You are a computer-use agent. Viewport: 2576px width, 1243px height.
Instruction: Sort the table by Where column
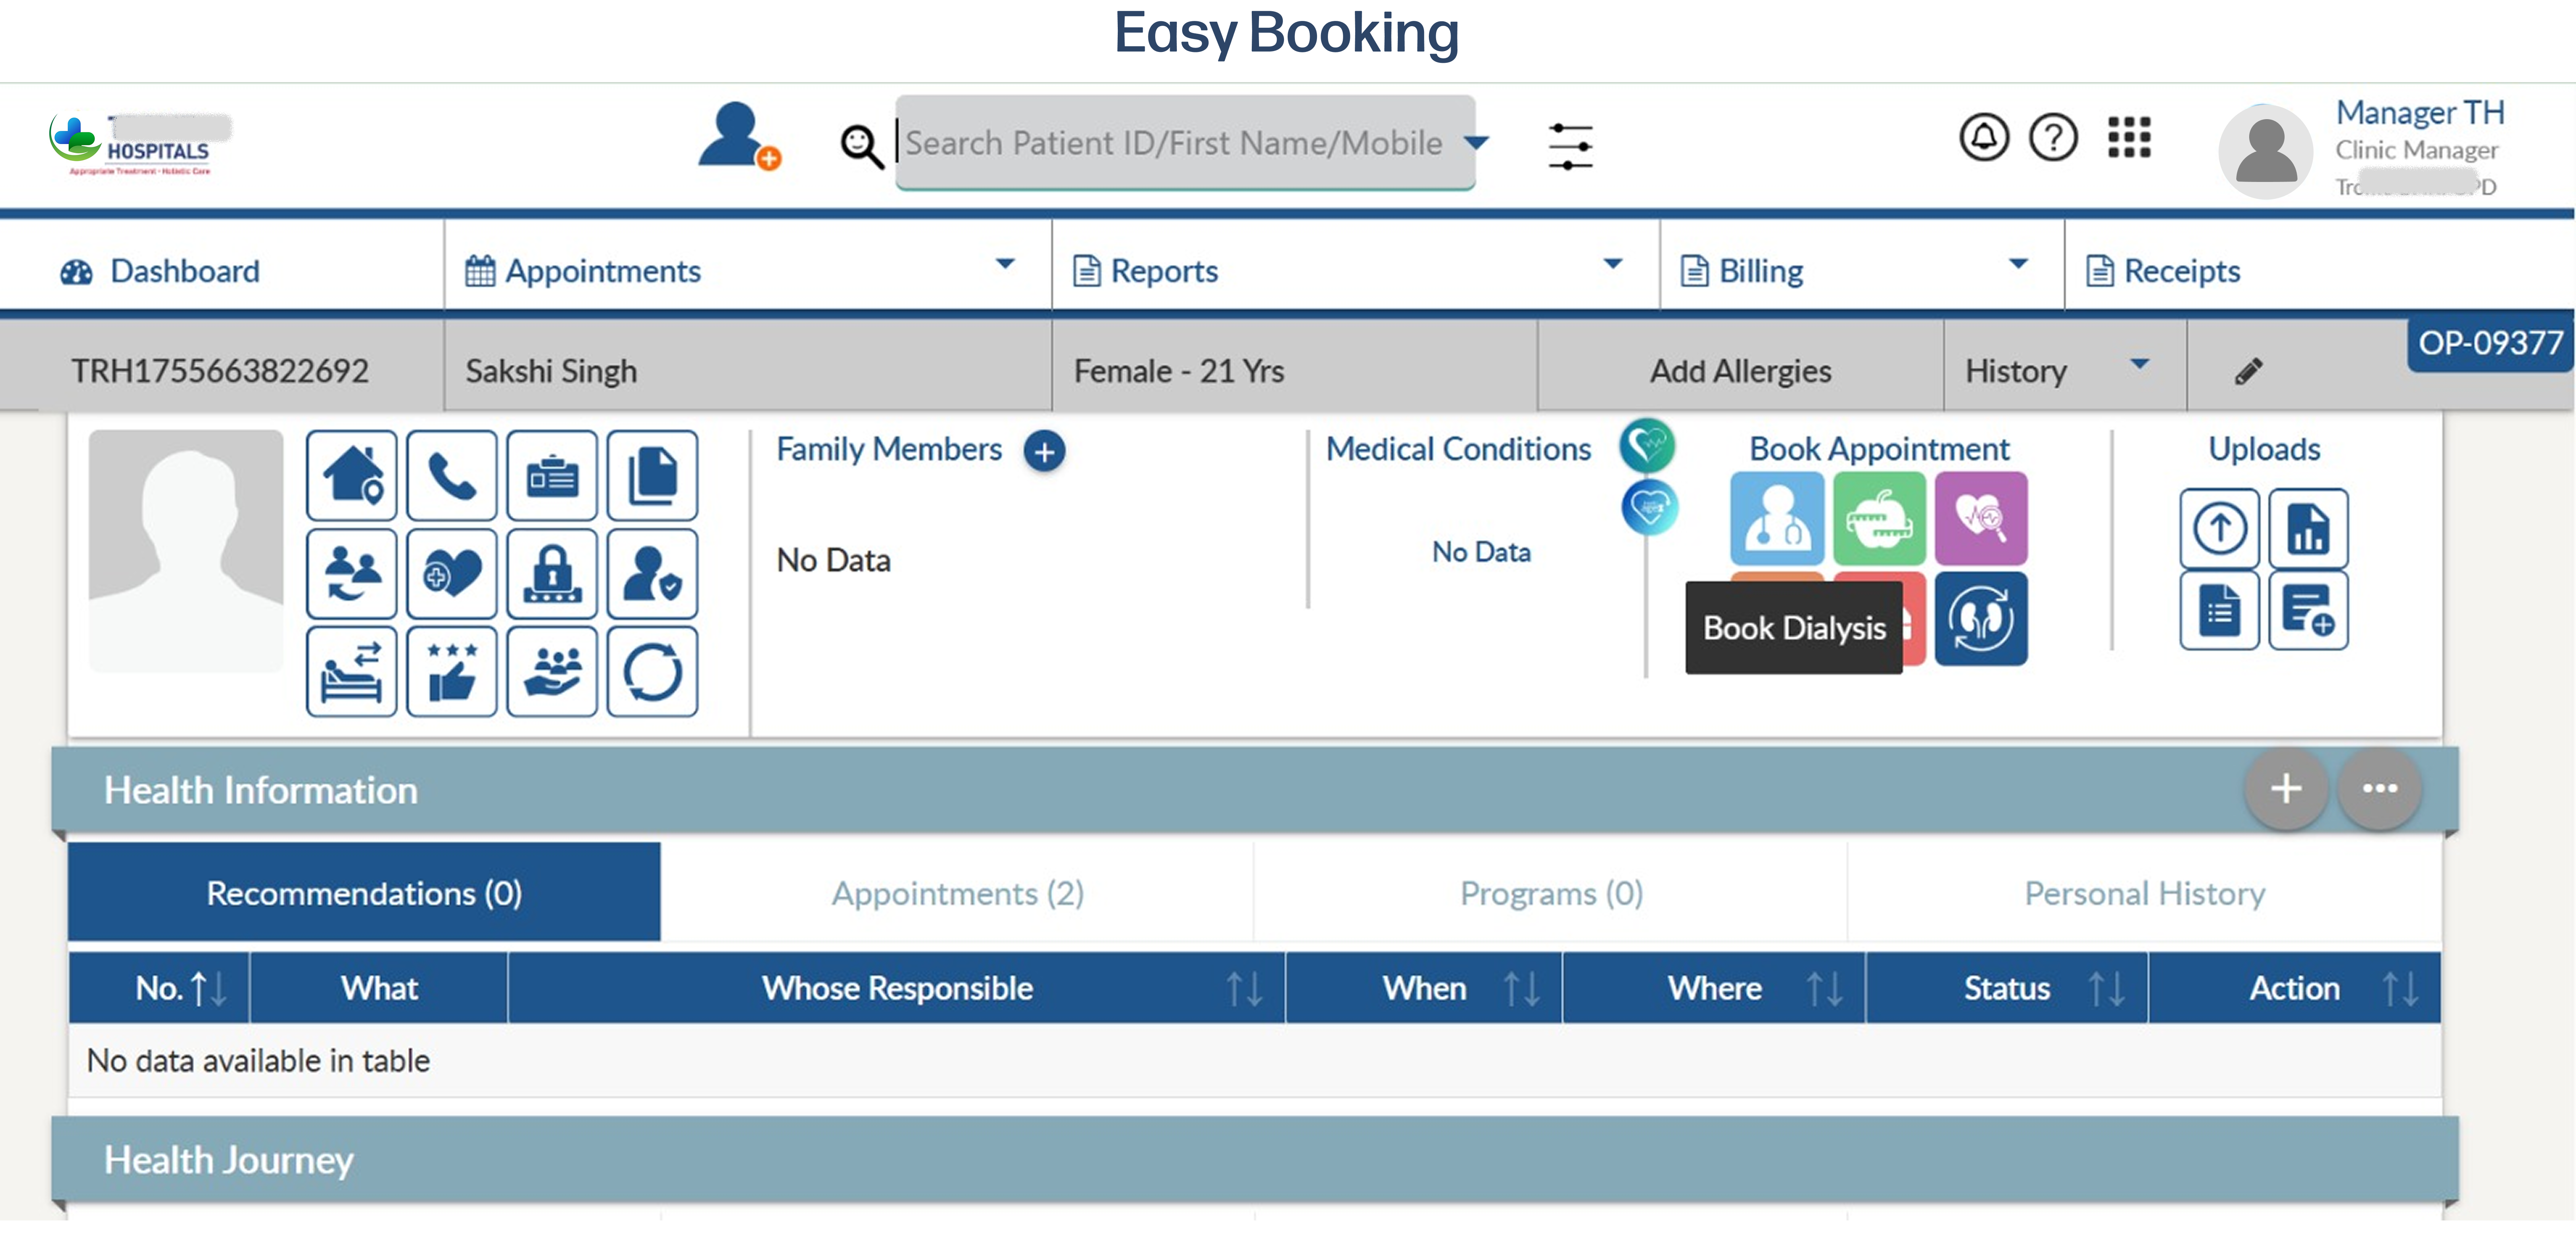(1825, 989)
